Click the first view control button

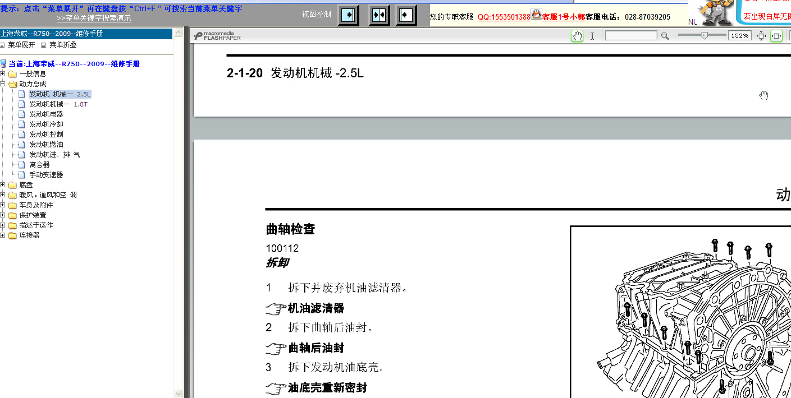348,15
